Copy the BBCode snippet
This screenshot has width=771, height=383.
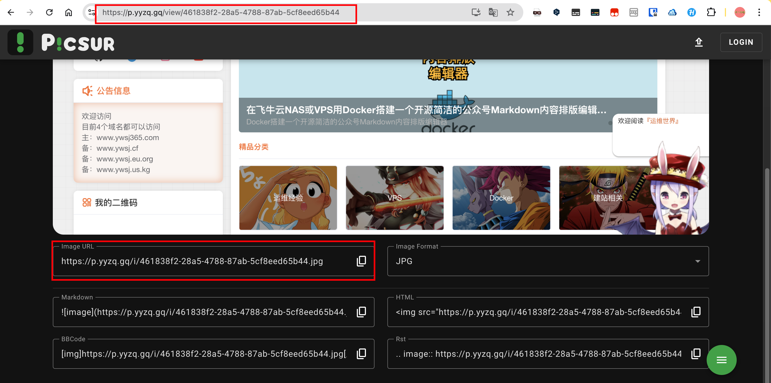[x=361, y=354]
